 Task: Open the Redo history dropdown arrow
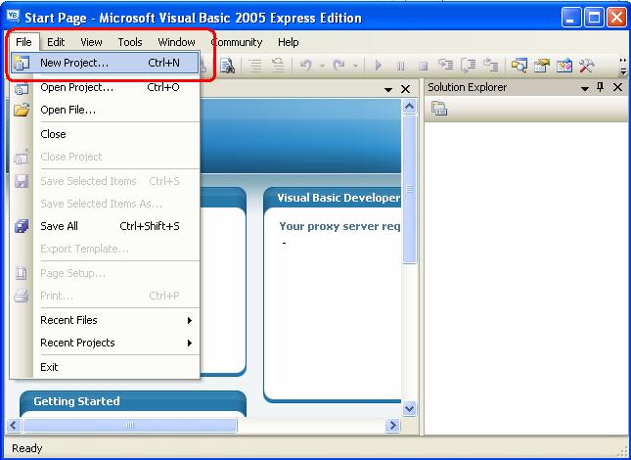pyautogui.click(x=355, y=66)
